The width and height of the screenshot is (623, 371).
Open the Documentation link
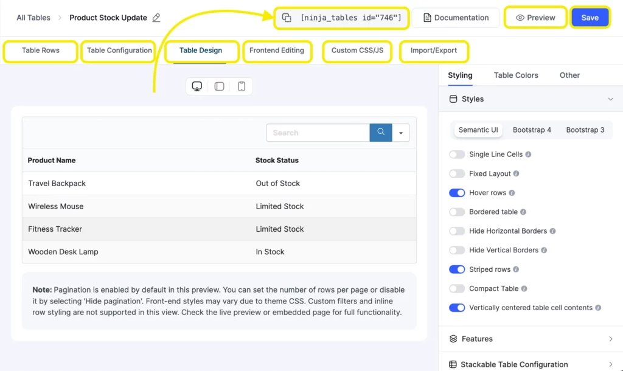[456, 18]
